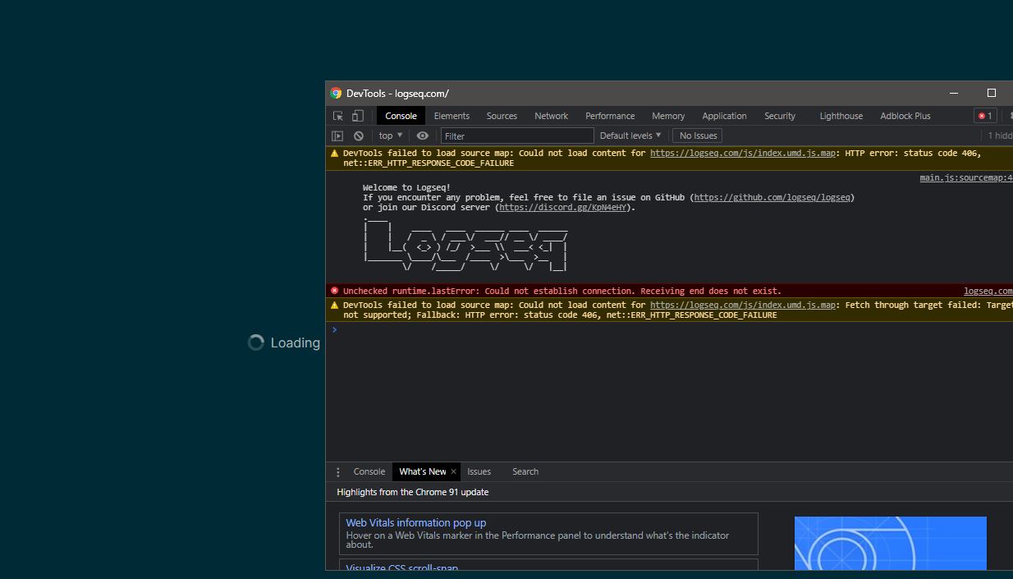
Task: Click the Loading spinner on the page
Action: (256, 342)
